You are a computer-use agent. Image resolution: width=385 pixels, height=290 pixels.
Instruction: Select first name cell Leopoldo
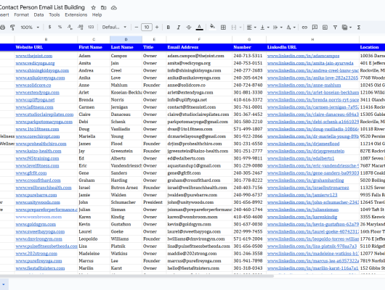coord(94,239)
